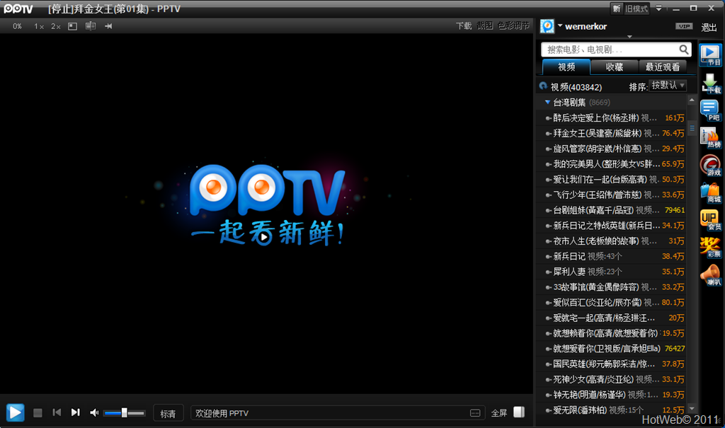Click the play circle on PPTV splash

tap(263, 237)
